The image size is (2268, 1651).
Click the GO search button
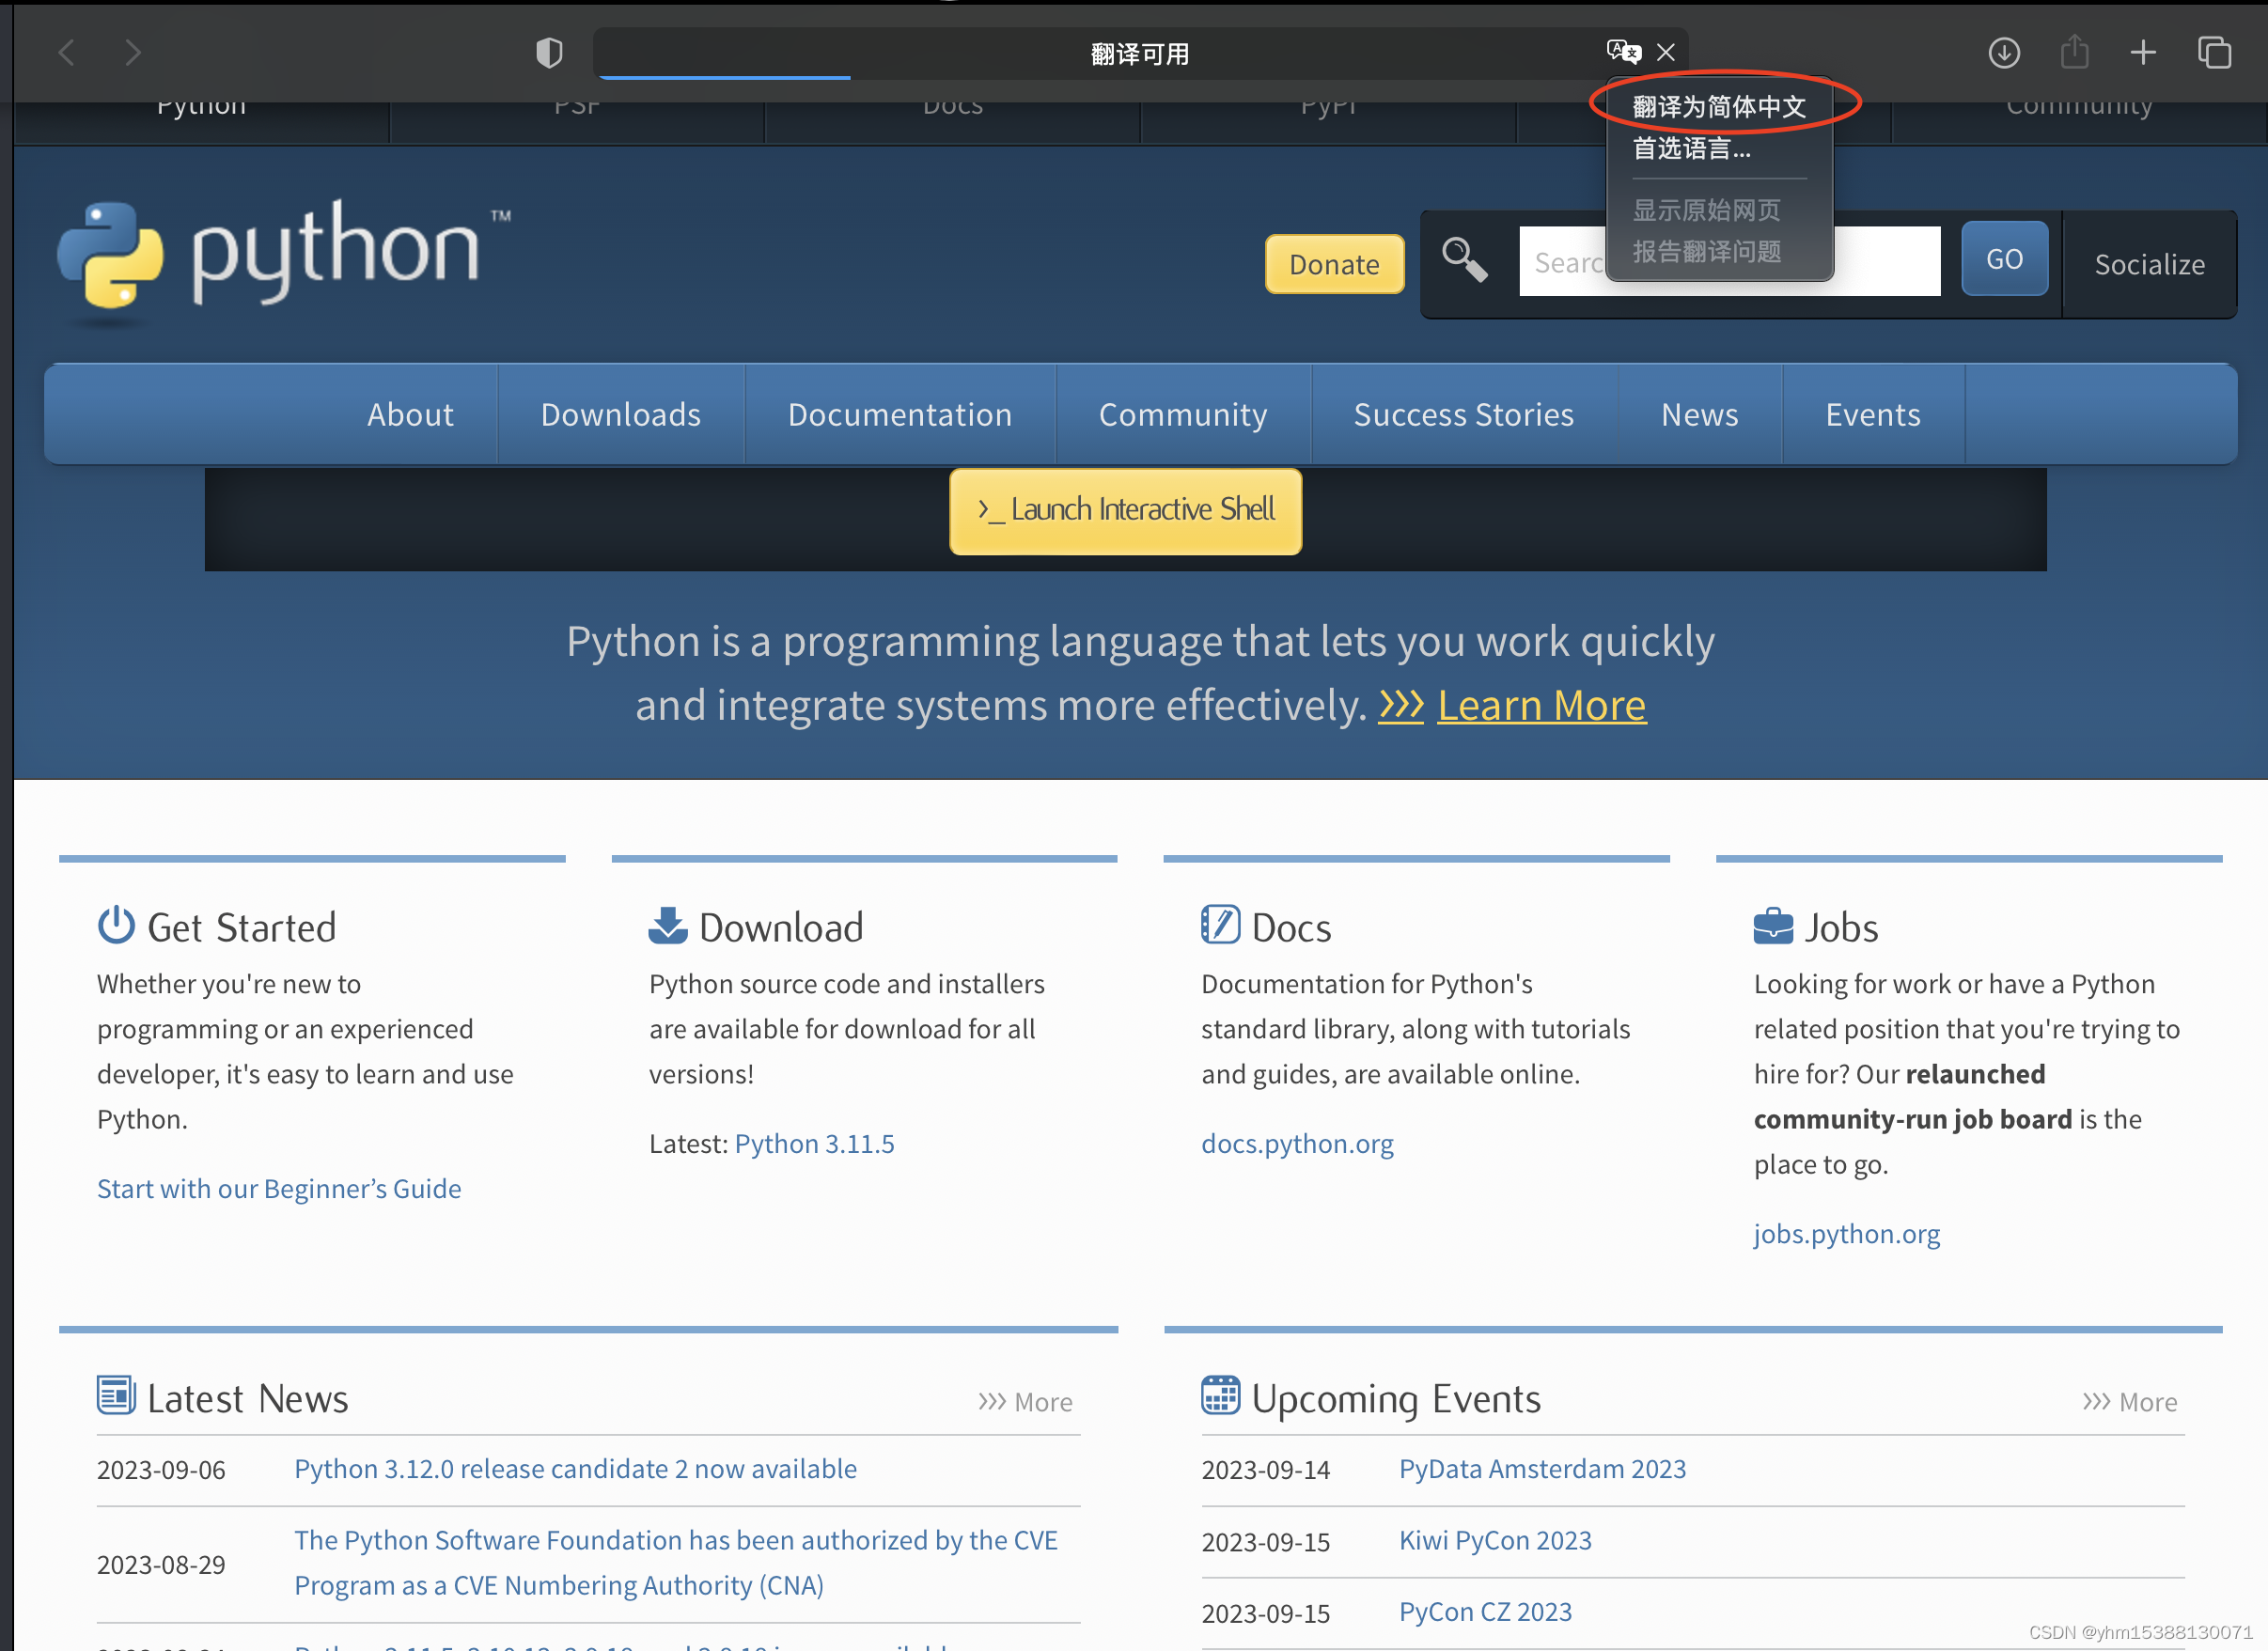(x=2004, y=259)
